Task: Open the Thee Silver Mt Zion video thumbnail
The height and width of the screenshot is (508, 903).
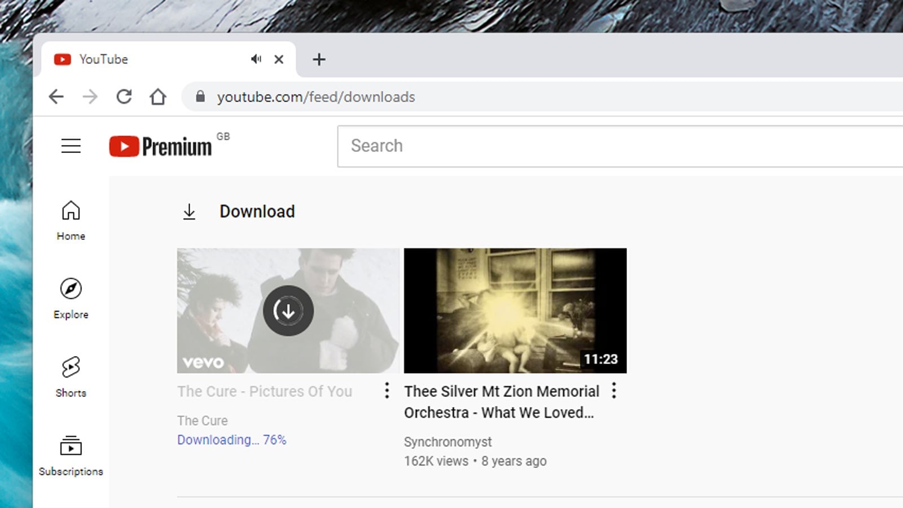Action: pyautogui.click(x=515, y=310)
